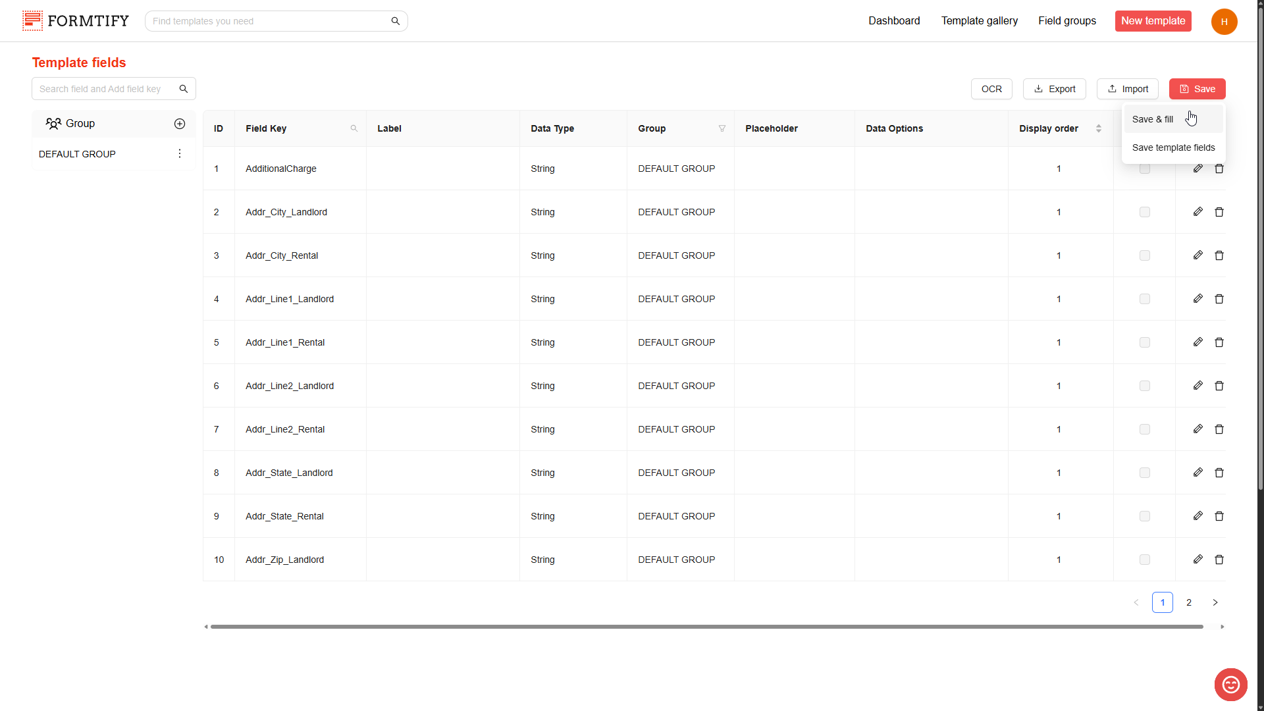The width and height of the screenshot is (1264, 711).
Task: Click the template search magnifier icon
Action: 396,21
